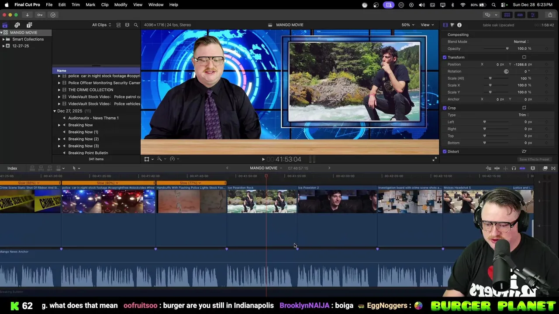Open the Color Inspector triangle icon
This screenshot has height=314, width=559.
click(452, 25)
